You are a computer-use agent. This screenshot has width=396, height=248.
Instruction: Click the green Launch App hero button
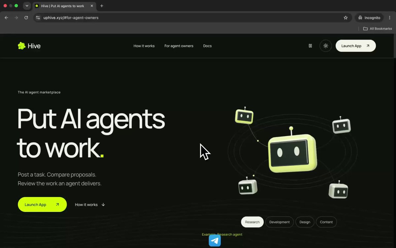[42, 205]
